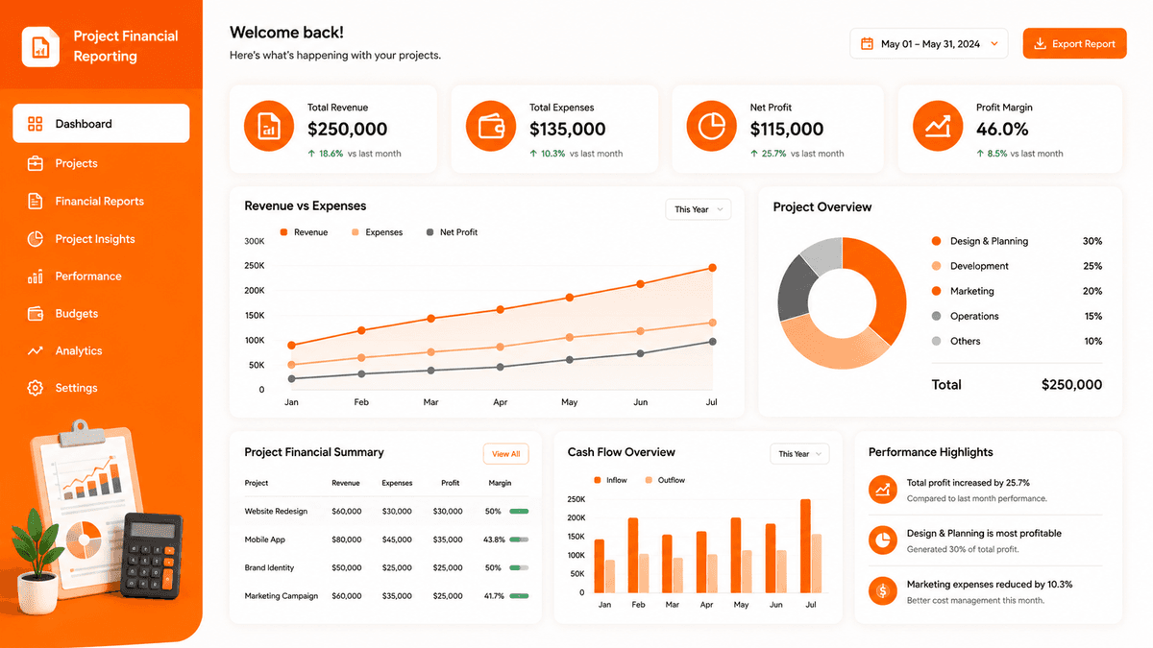Viewport: 1153px width, 648px height.
Task: Click the Others 10% legend entry
Action: point(1017,341)
